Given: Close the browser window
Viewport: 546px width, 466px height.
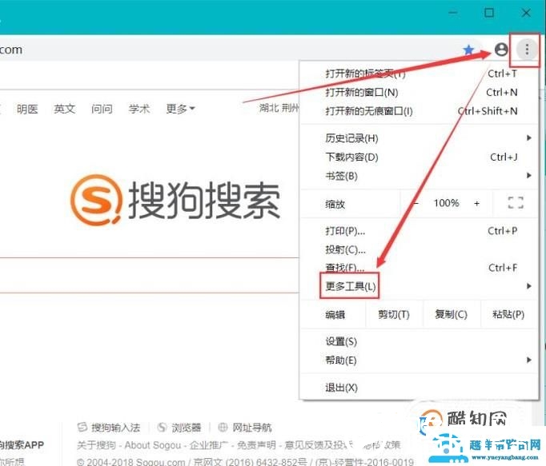Looking at the screenshot, I should click(x=526, y=13).
